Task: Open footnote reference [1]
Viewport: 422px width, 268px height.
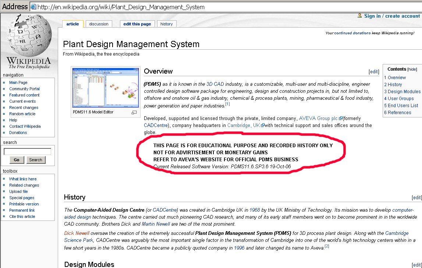Action: click(x=227, y=104)
